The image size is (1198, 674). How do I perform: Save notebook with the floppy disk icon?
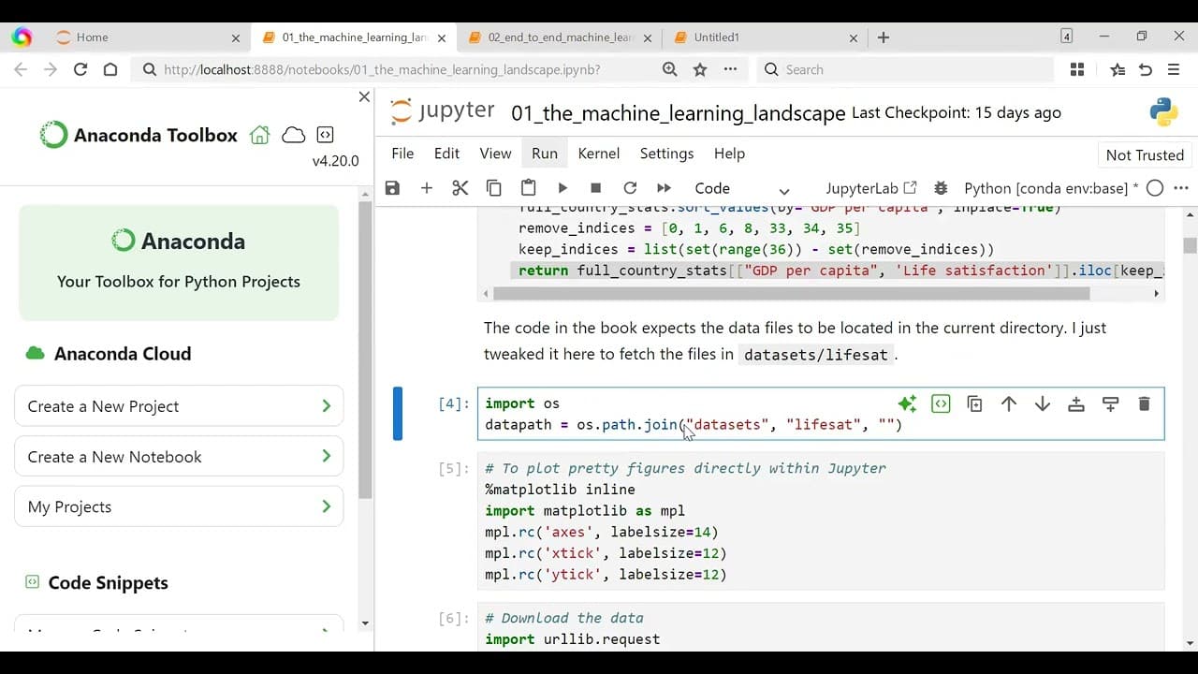(392, 188)
